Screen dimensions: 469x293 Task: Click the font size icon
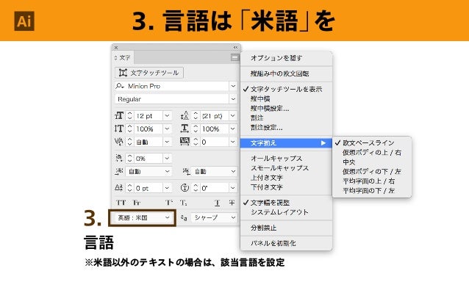click(x=119, y=115)
